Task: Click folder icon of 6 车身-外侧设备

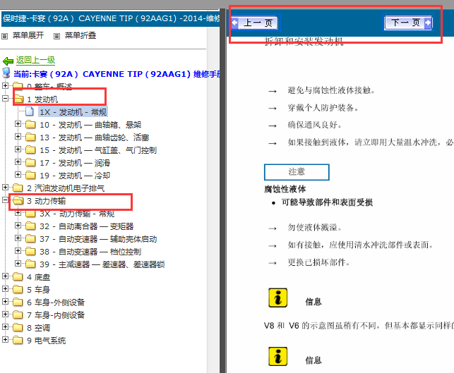Action: [18, 302]
